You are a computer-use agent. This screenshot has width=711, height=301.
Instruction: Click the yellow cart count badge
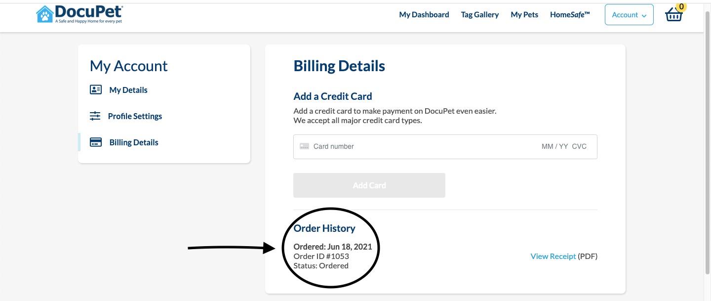[682, 6]
